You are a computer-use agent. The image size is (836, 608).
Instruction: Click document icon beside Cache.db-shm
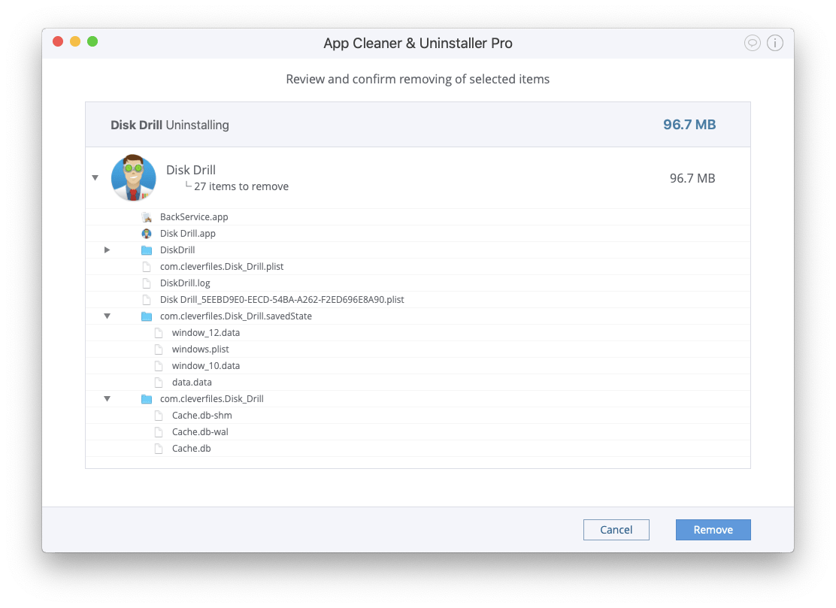159,415
